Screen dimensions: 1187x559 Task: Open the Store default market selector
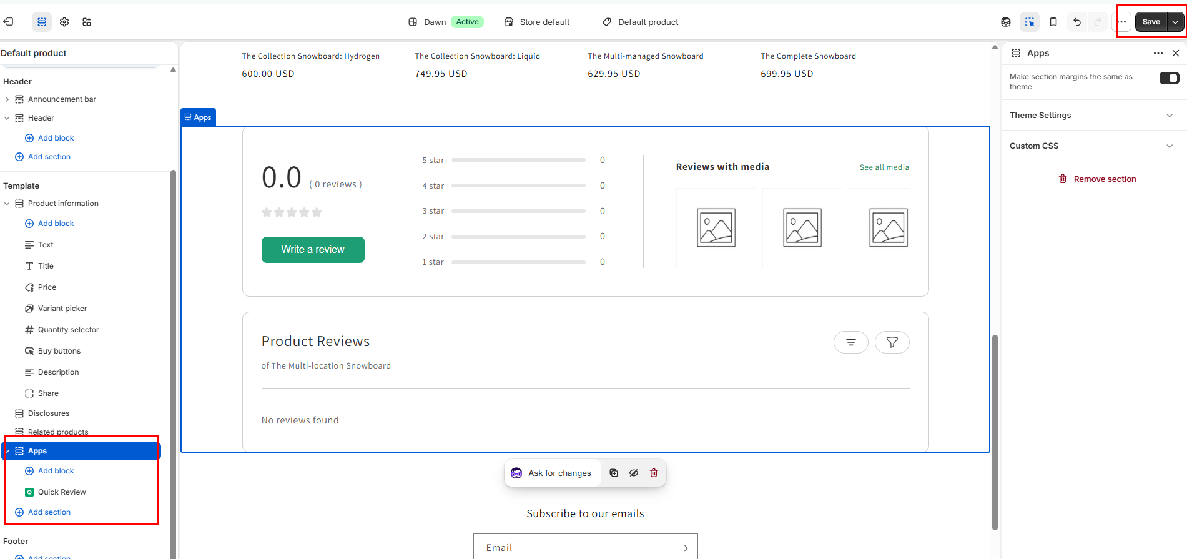click(x=537, y=22)
